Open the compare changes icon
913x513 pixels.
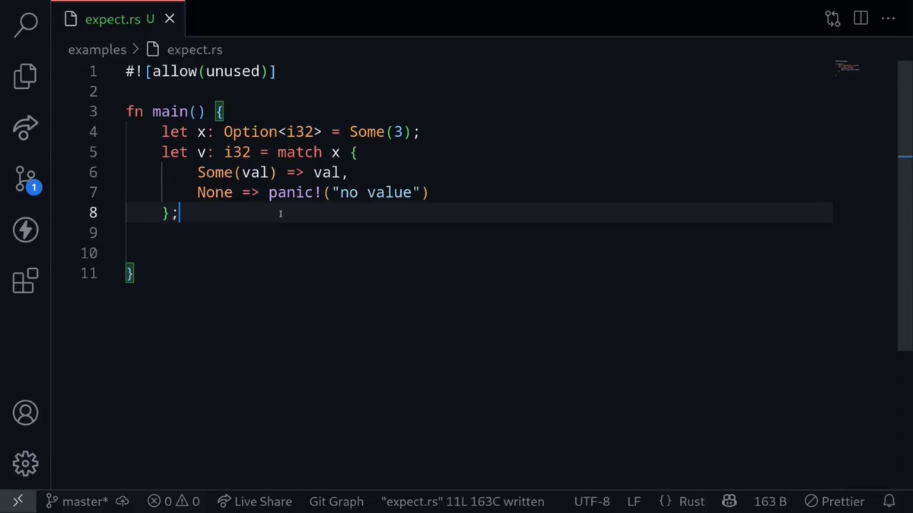832,18
